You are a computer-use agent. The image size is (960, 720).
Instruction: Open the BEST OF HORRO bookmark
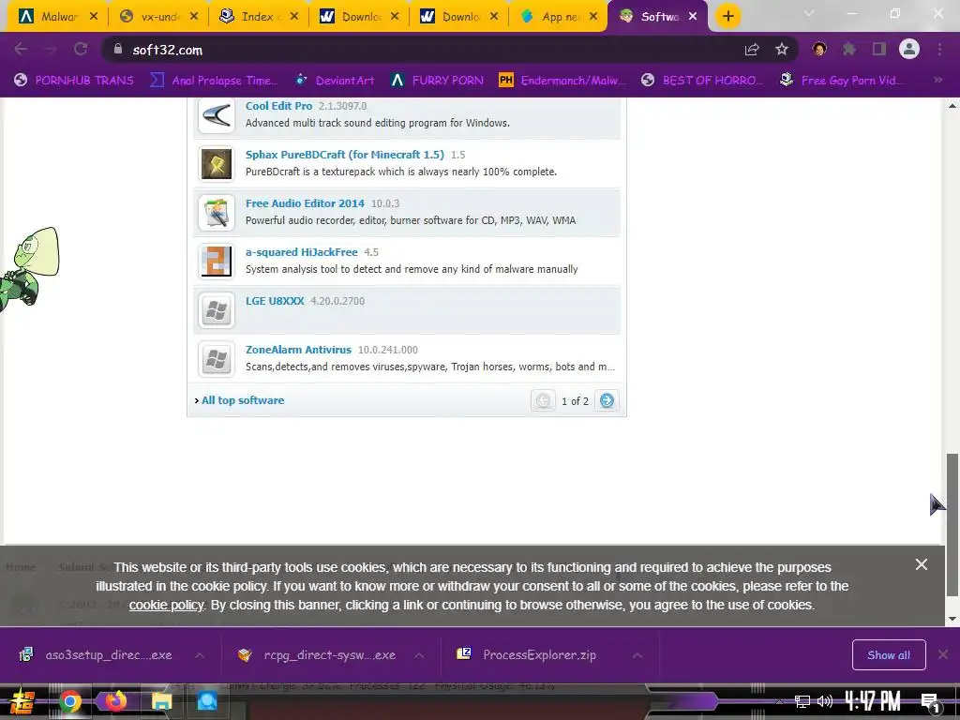tap(701, 81)
